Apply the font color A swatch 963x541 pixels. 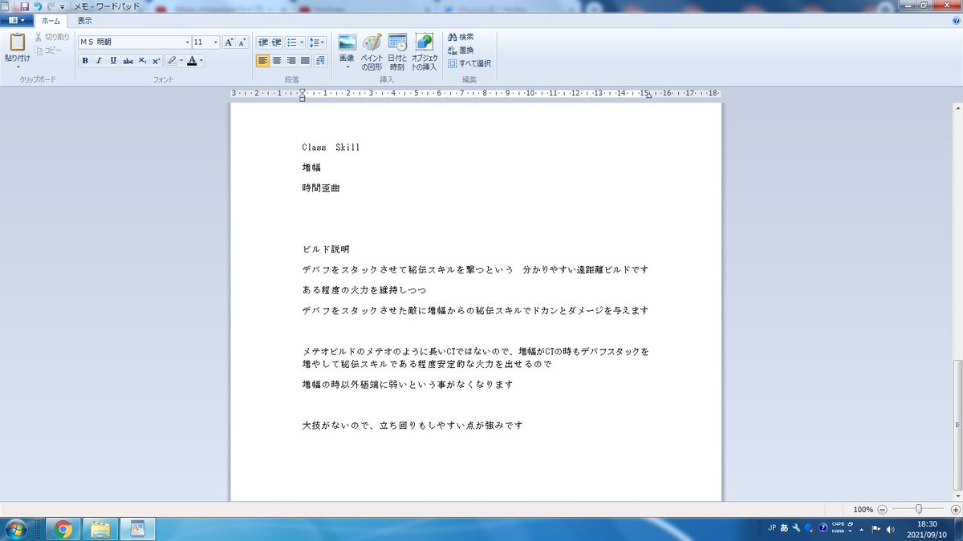pos(192,60)
